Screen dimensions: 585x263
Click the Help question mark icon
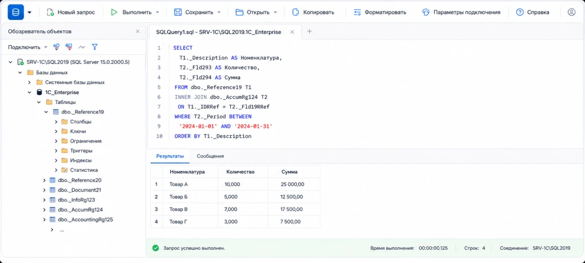click(x=520, y=13)
